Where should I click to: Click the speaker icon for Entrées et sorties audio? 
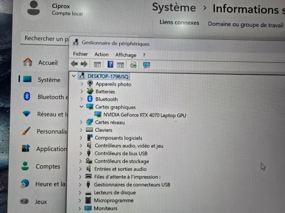tap(88, 169)
